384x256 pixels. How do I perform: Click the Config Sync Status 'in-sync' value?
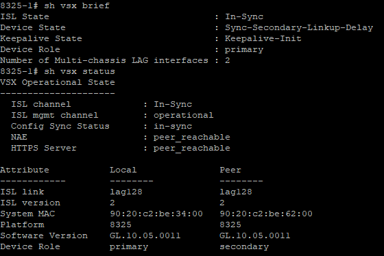click(173, 126)
